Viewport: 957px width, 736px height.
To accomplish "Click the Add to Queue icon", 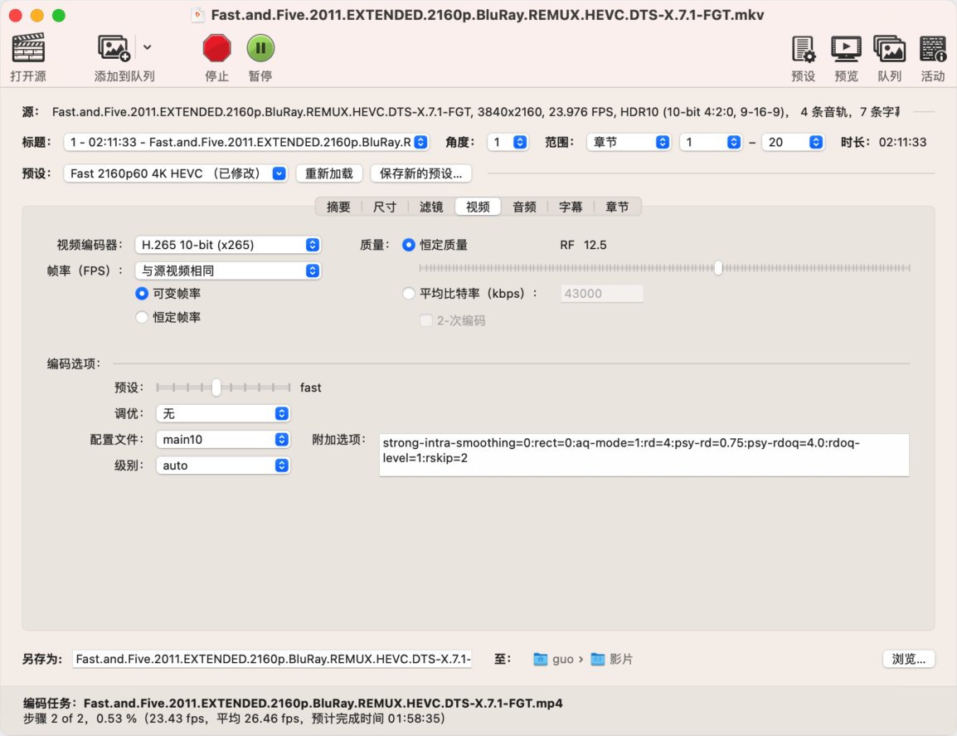I will [x=114, y=48].
